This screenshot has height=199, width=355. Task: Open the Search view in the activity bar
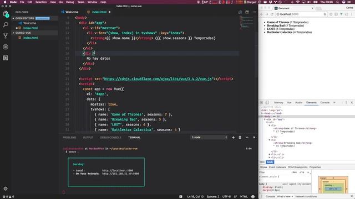[6, 24]
